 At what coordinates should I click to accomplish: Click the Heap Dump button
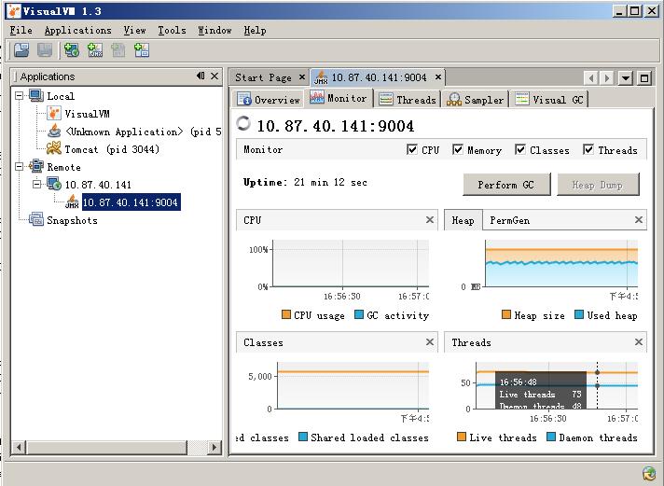click(598, 185)
